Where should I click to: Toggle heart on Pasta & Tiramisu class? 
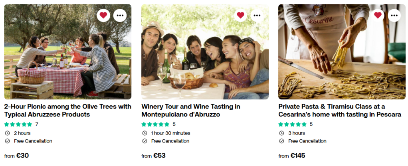378,16
